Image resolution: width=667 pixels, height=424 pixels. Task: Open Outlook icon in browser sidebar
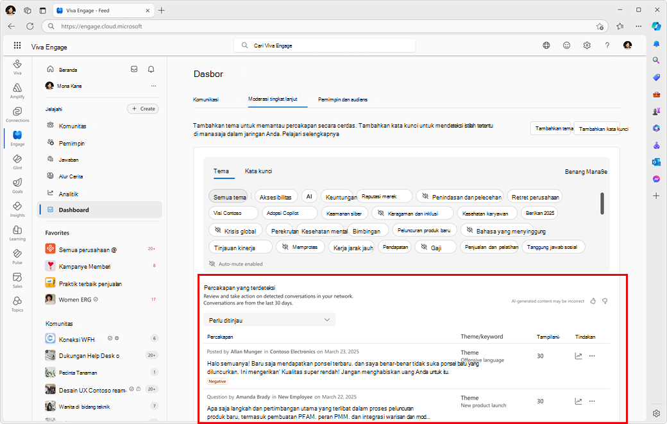coord(656,162)
